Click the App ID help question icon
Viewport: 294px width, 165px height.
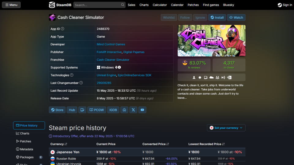point(62,29)
